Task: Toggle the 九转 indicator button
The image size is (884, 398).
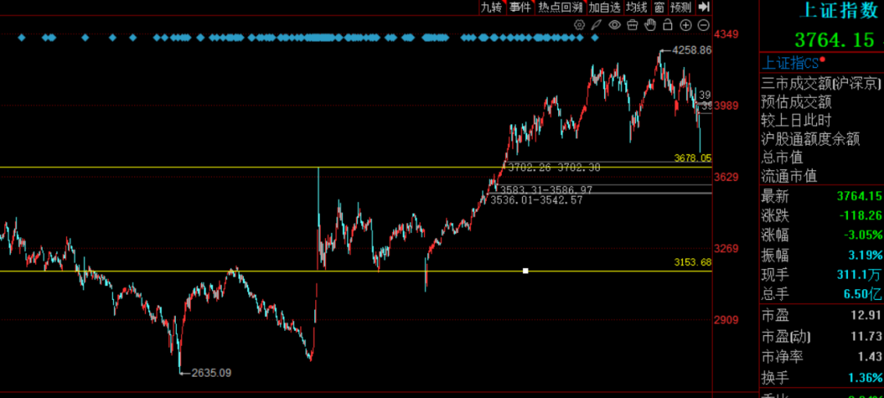Action: (491, 7)
